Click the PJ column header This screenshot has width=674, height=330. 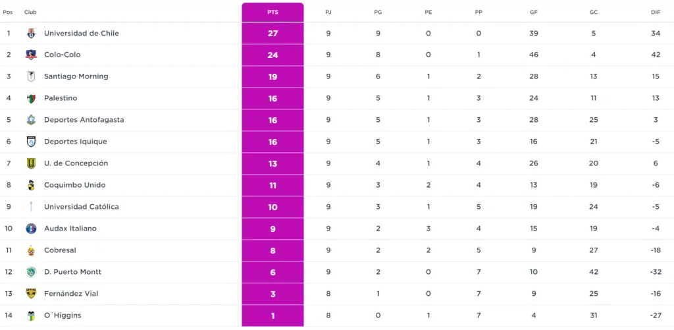328,13
